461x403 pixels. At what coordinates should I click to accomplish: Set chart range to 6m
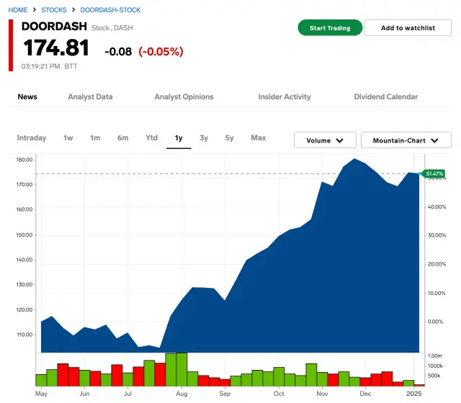coord(123,137)
